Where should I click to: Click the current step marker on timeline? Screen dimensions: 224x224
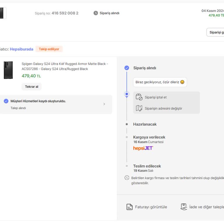point(127,94)
